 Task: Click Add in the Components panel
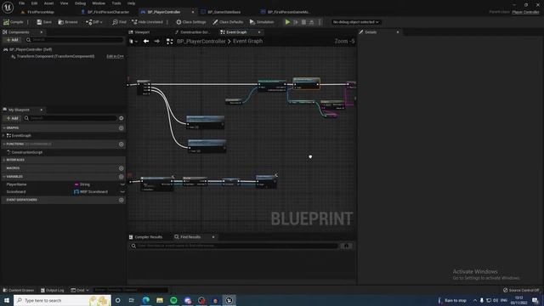[x=12, y=40]
